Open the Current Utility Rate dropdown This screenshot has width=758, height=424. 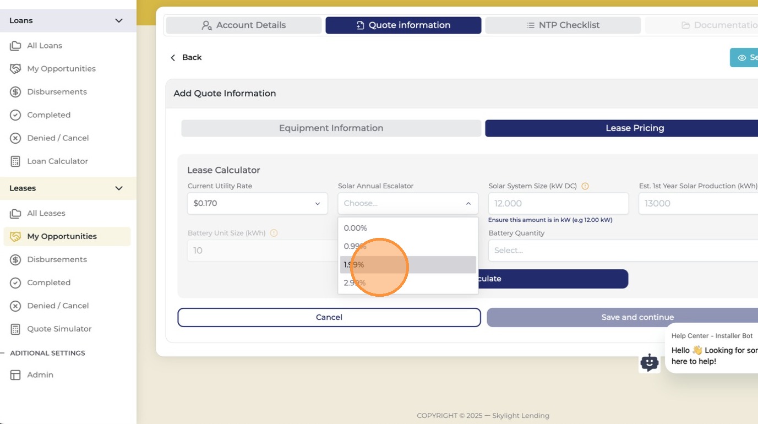258,203
